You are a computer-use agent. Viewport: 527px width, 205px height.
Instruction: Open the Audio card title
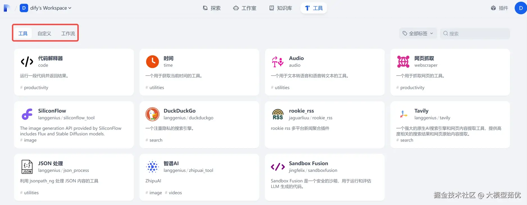coord(296,58)
